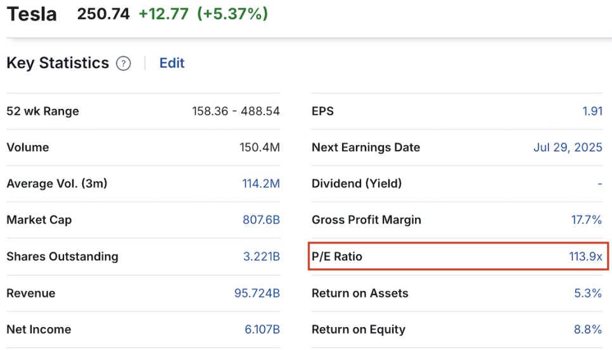
Task: Select the P/E Ratio label
Action: click(x=337, y=256)
